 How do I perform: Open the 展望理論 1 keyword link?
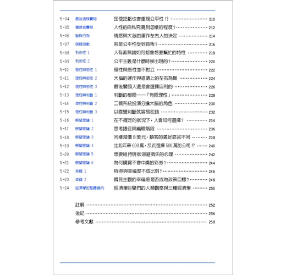pos(84,120)
